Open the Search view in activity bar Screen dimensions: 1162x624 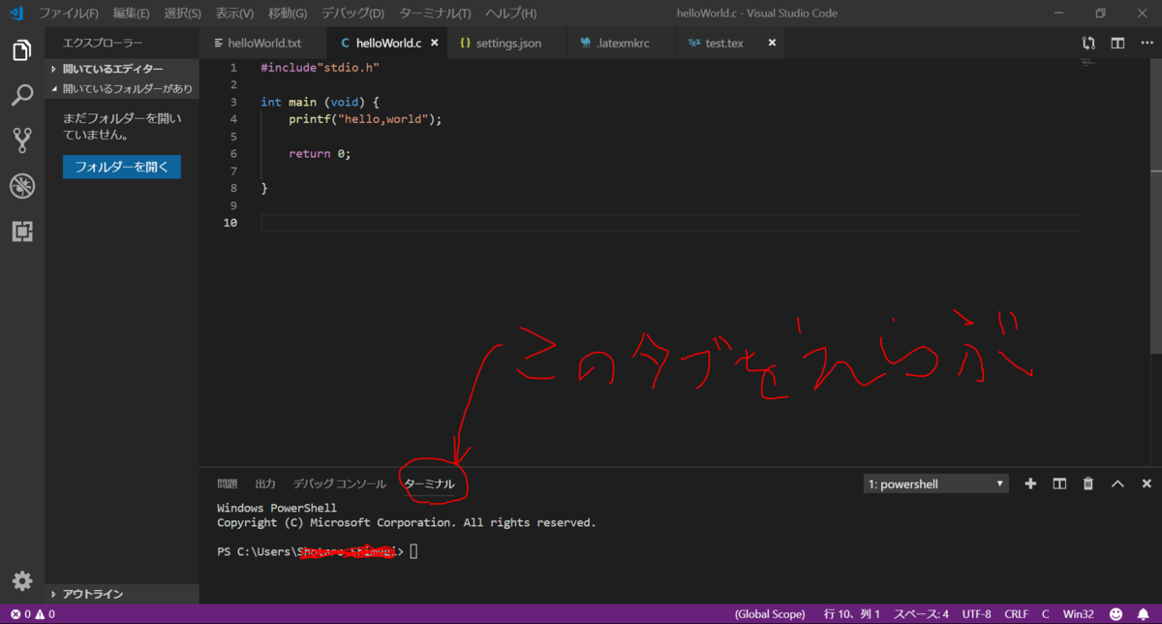pyautogui.click(x=22, y=95)
